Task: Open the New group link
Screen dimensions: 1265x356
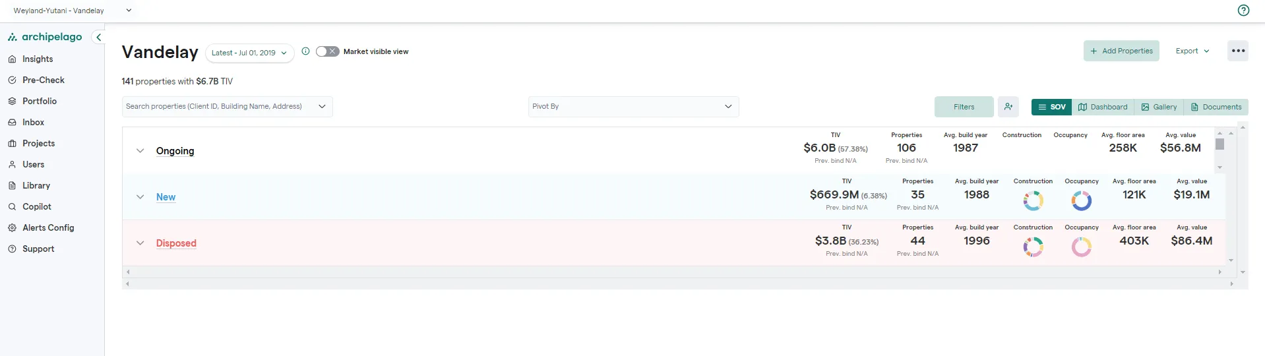Action: pyautogui.click(x=166, y=197)
